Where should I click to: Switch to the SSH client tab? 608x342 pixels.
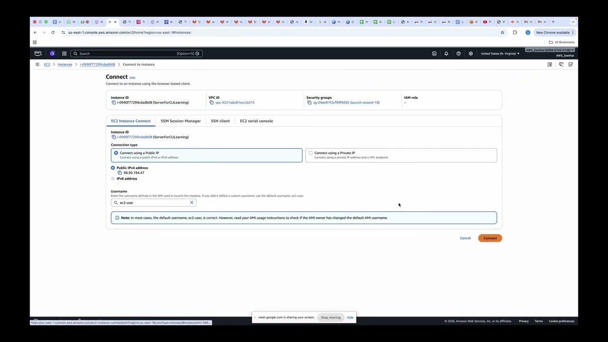click(220, 121)
